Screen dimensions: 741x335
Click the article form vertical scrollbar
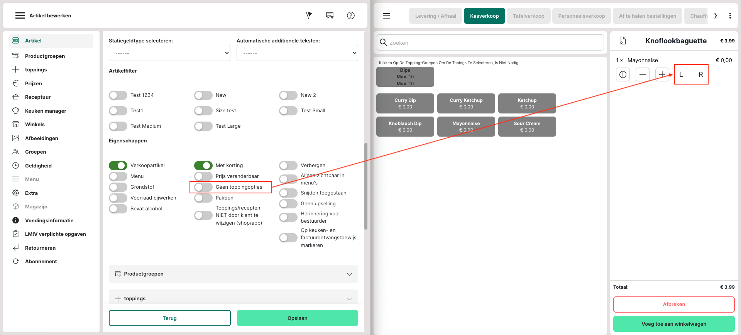(x=365, y=185)
